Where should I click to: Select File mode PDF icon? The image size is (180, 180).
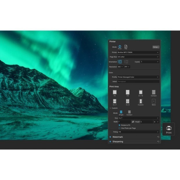126,46
